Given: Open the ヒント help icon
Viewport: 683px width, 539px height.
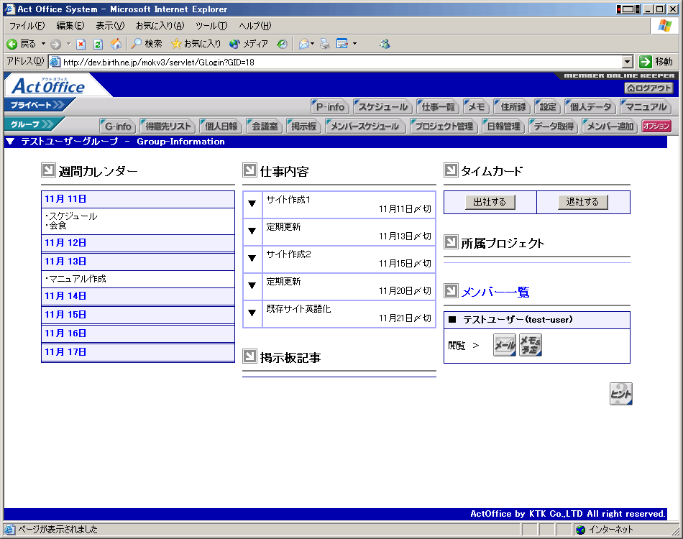Looking at the screenshot, I should 620,394.
